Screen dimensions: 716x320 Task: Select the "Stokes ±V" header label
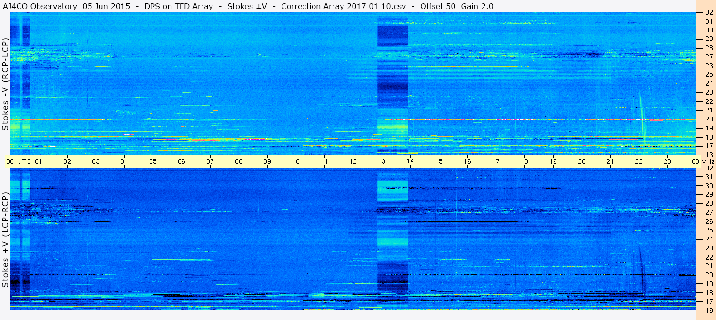247,6
